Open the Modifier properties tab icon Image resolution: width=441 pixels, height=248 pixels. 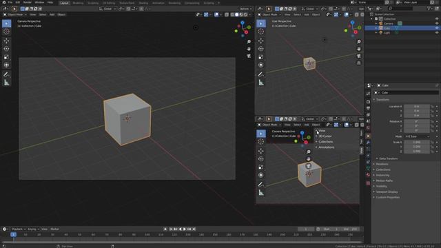coord(368,143)
